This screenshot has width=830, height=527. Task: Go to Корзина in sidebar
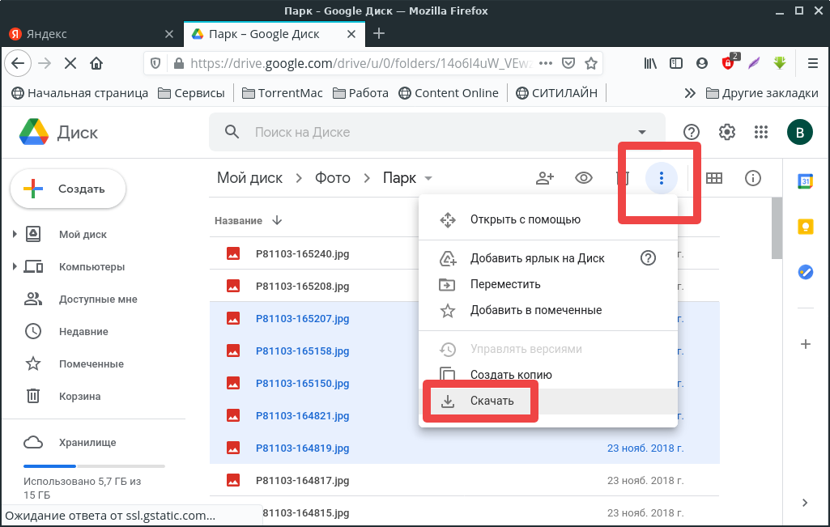click(79, 397)
